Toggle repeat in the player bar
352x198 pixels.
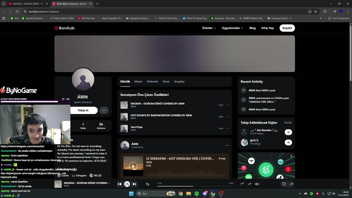pos(242,184)
